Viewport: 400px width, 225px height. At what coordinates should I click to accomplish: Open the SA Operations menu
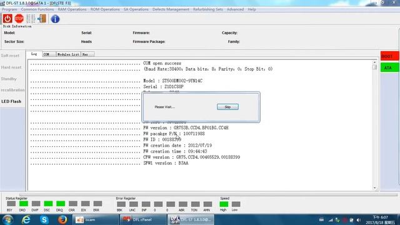click(136, 9)
